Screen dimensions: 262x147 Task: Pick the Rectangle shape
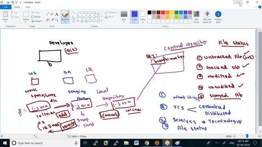click(86, 13)
